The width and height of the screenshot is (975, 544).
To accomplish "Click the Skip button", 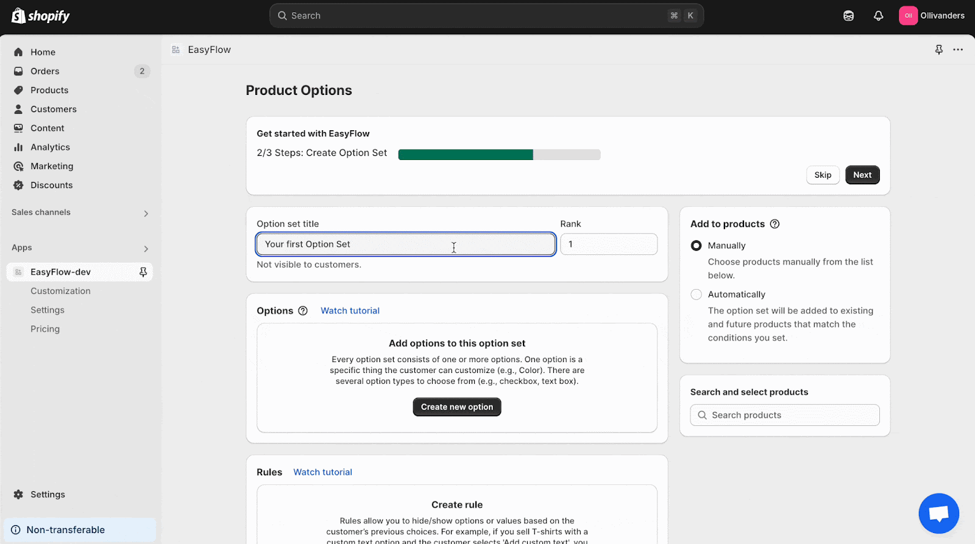I will coord(823,175).
